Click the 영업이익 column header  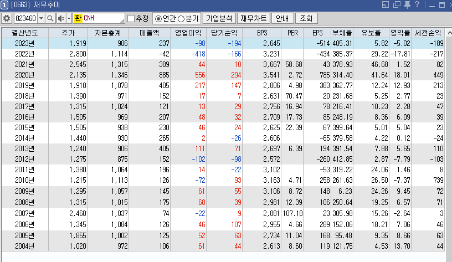click(188, 33)
